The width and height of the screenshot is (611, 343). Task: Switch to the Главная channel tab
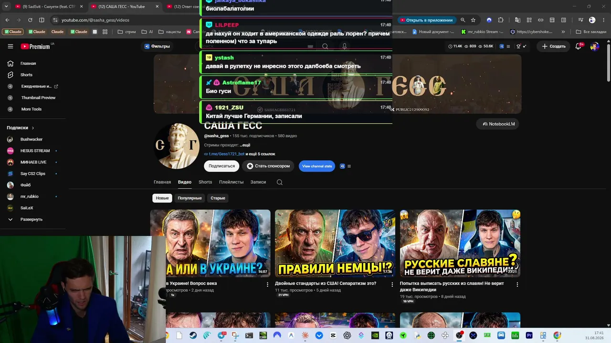[x=162, y=182]
